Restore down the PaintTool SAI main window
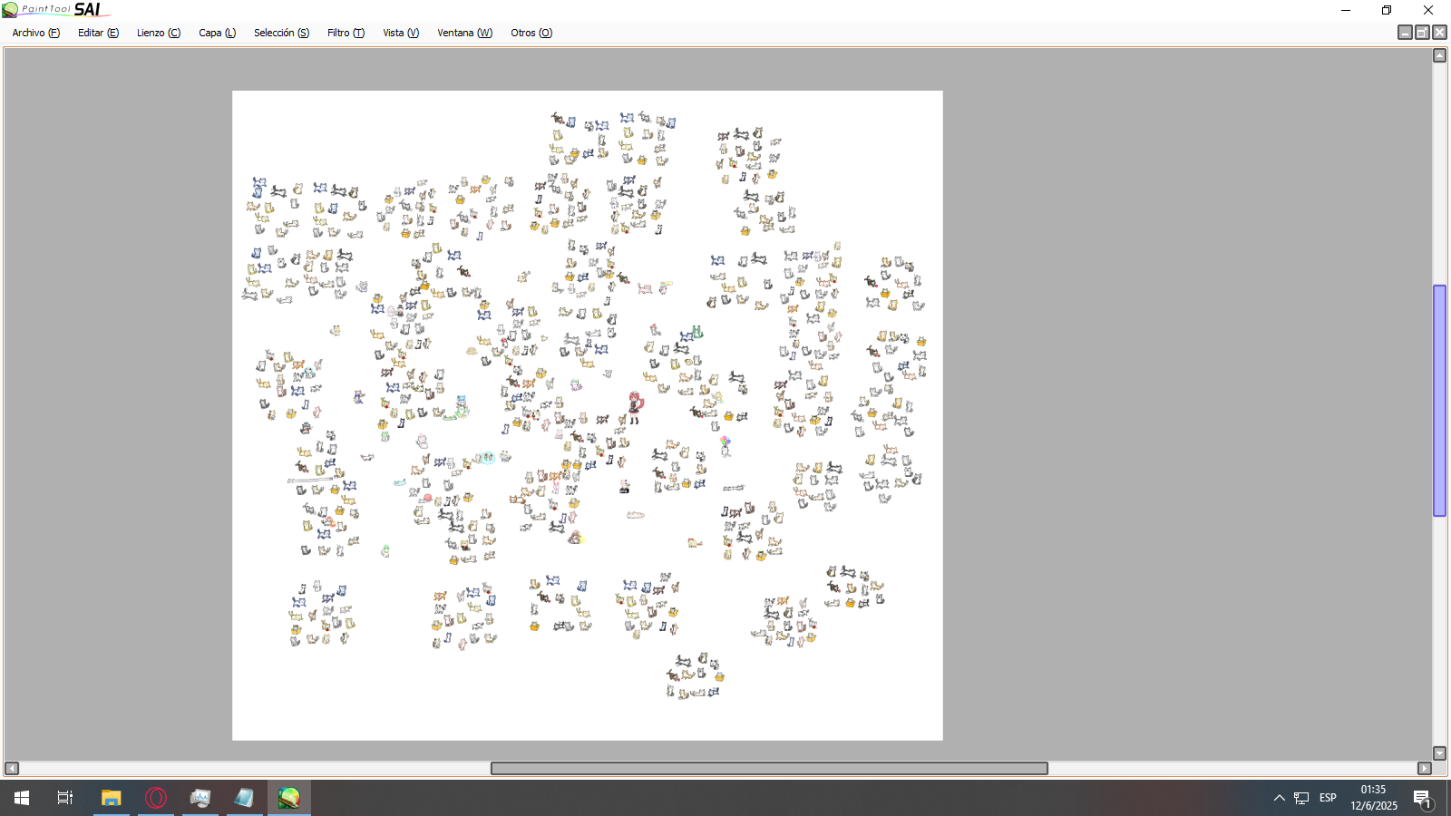Viewport: 1451px width, 816px height. (1387, 10)
